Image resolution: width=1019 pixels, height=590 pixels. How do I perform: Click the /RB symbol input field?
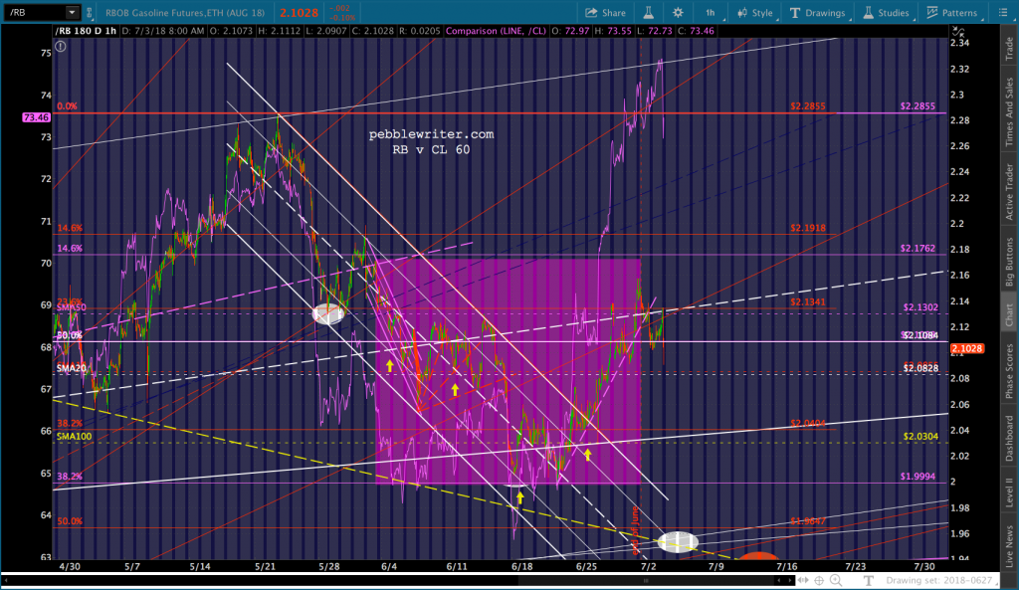coord(34,13)
